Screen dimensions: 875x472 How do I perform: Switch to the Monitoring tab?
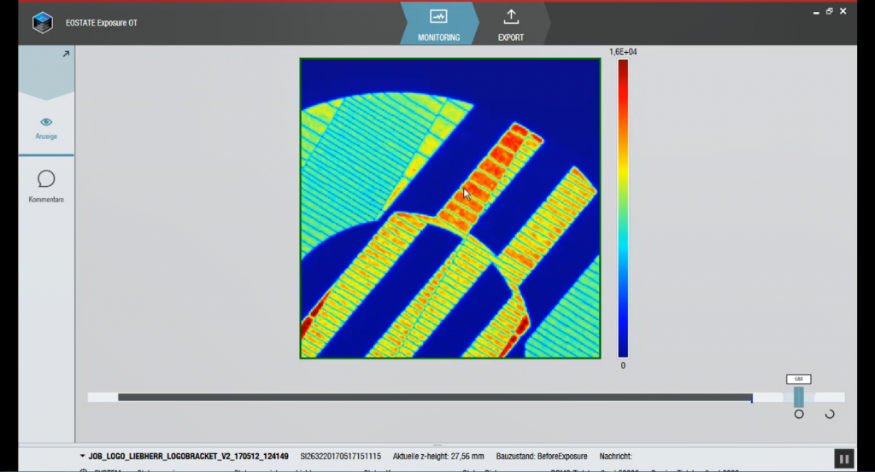pyautogui.click(x=438, y=25)
